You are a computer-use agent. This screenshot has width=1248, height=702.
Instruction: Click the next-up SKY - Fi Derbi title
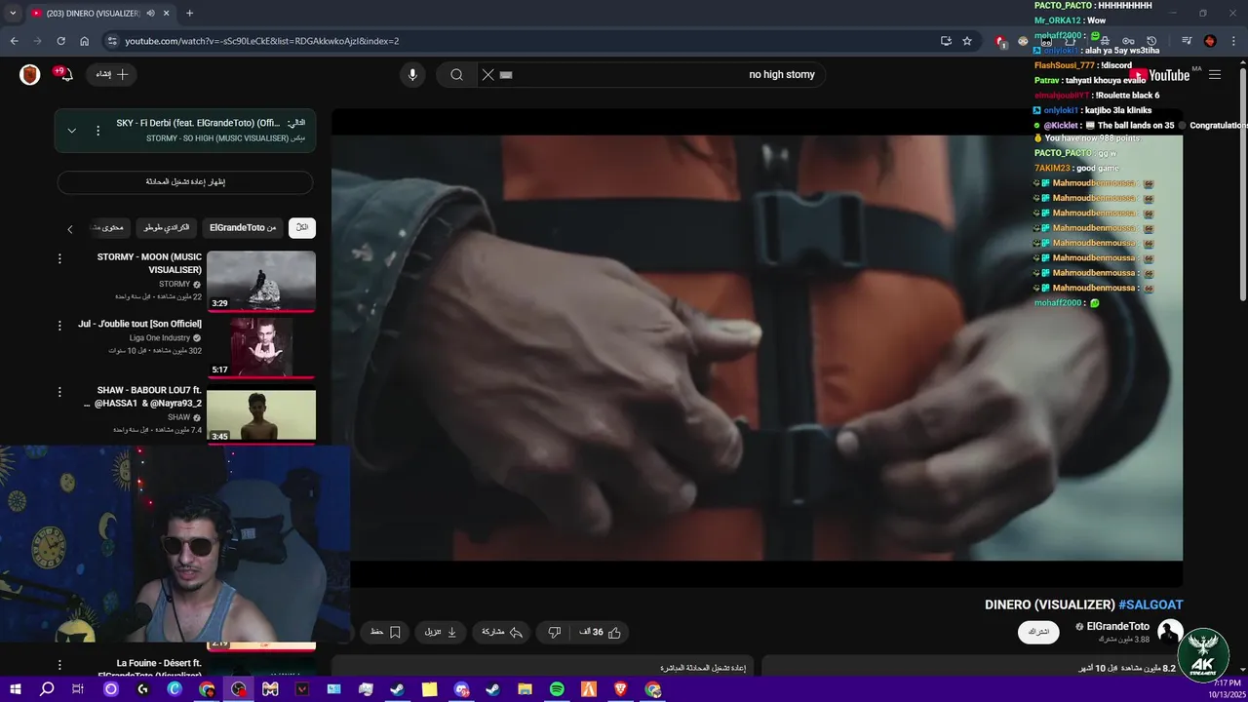tap(199, 123)
